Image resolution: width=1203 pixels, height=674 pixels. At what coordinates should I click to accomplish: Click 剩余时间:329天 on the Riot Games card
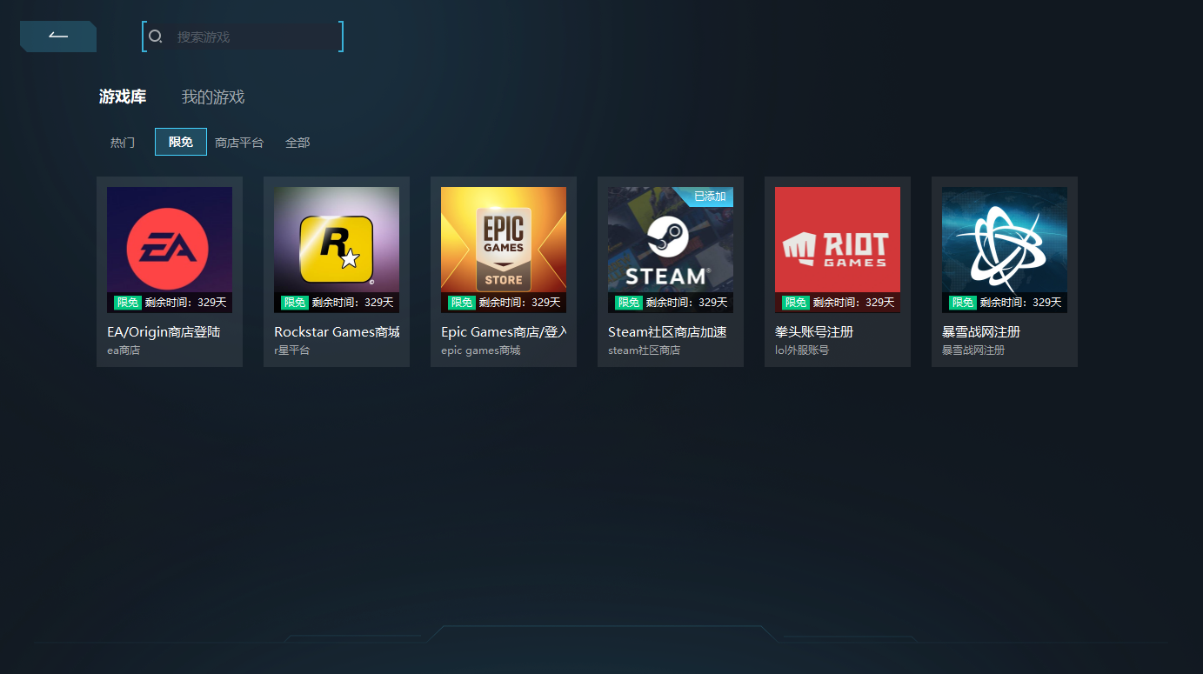(x=854, y=303)
